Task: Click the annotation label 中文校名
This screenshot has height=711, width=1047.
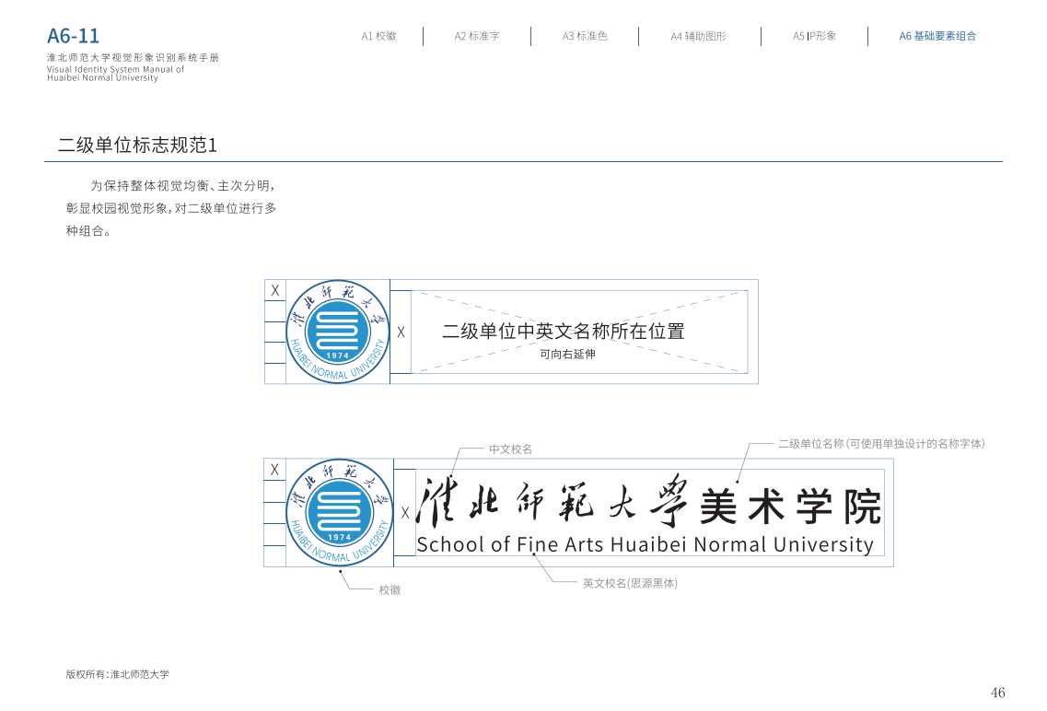Action: click(x=511, y=449)
